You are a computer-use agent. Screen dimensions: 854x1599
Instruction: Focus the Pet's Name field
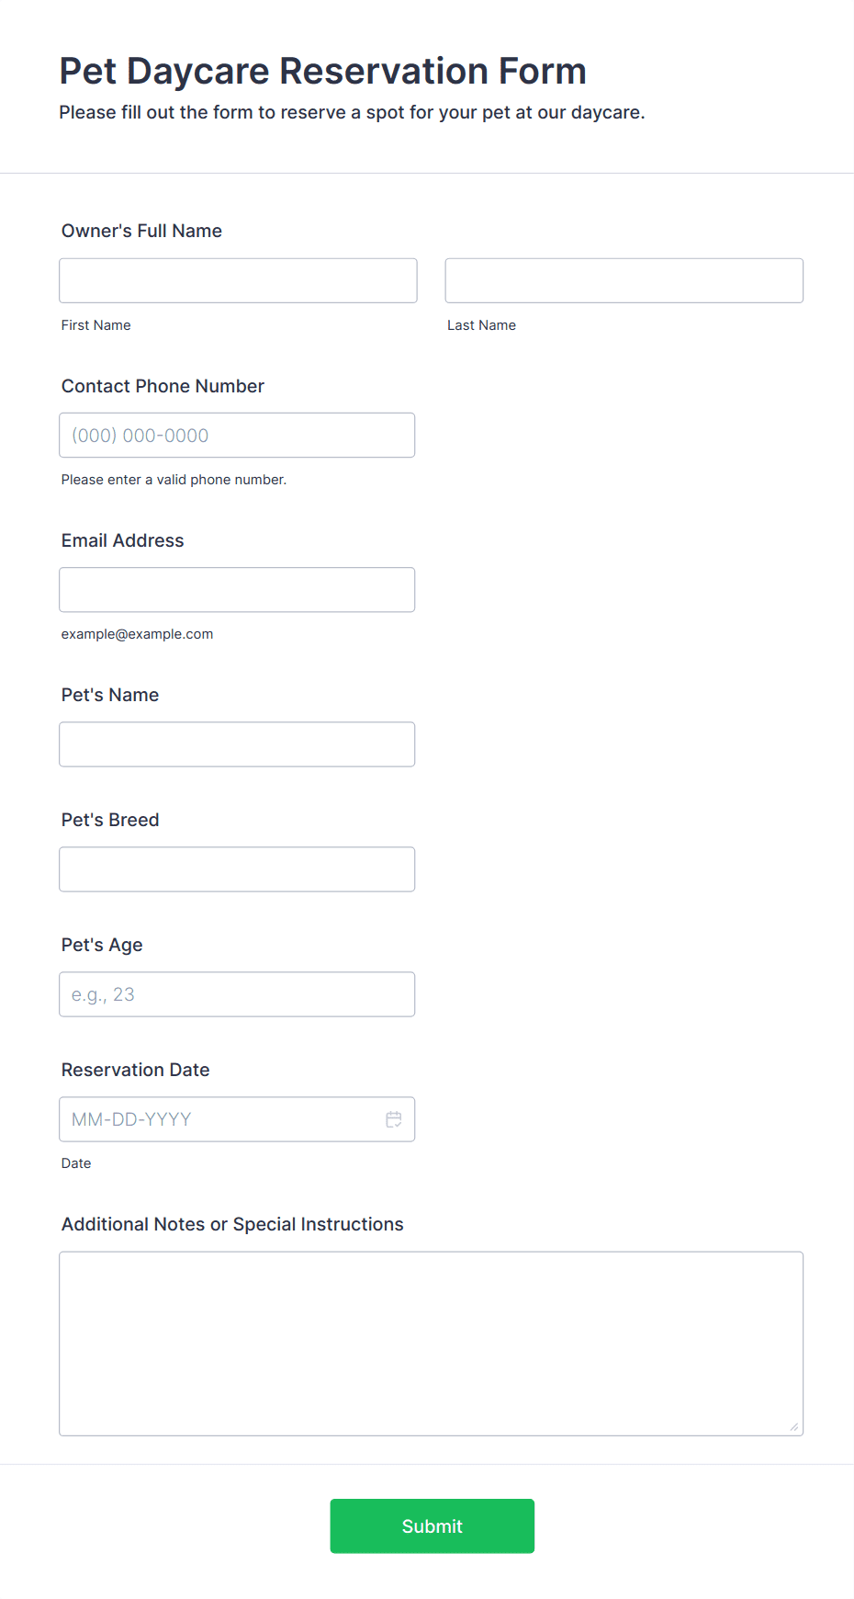[x=237, y=743]
